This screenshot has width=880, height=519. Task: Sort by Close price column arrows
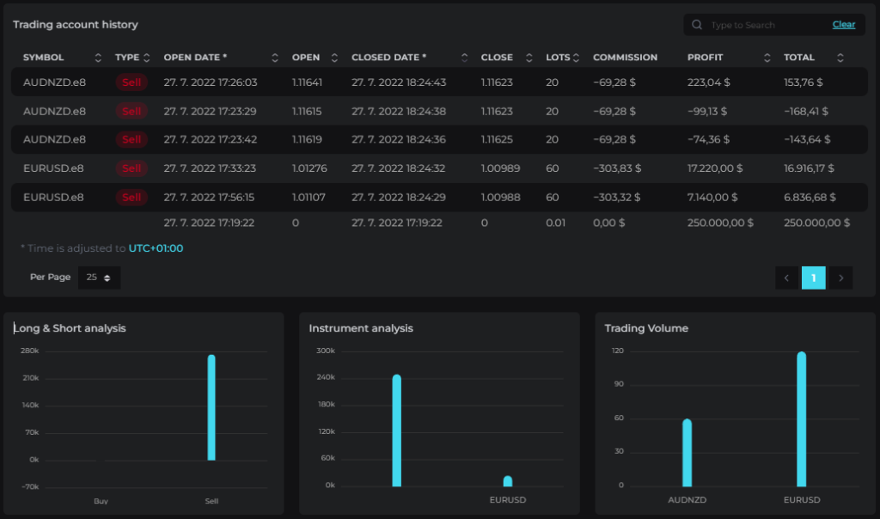point(529,58)
